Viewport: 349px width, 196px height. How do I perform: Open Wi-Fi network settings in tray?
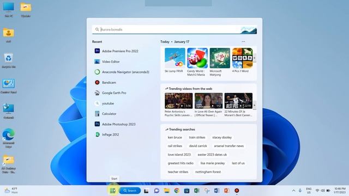pyautogui.click(x=317, y=191)
